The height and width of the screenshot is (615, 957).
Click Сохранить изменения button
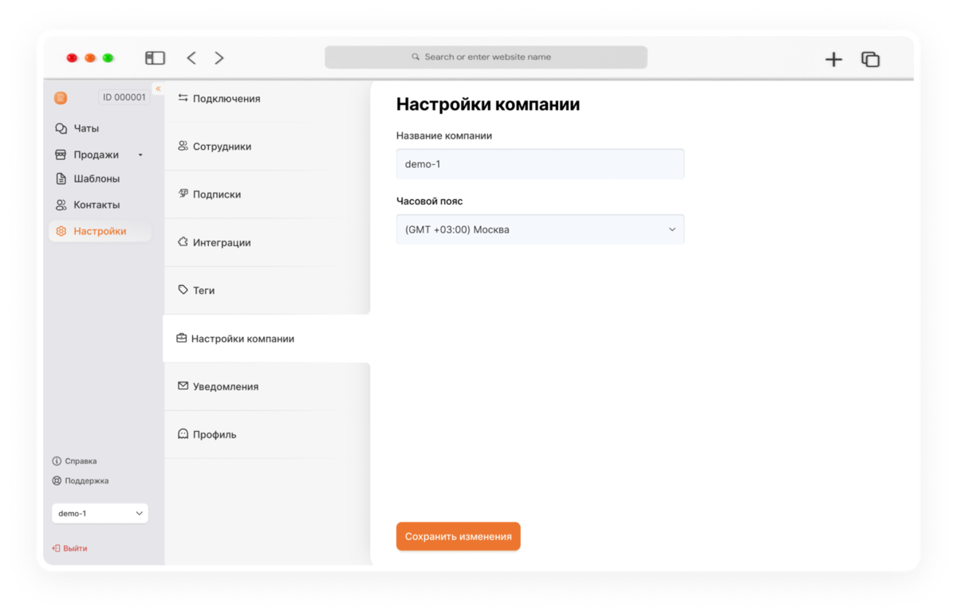point(459,536)
